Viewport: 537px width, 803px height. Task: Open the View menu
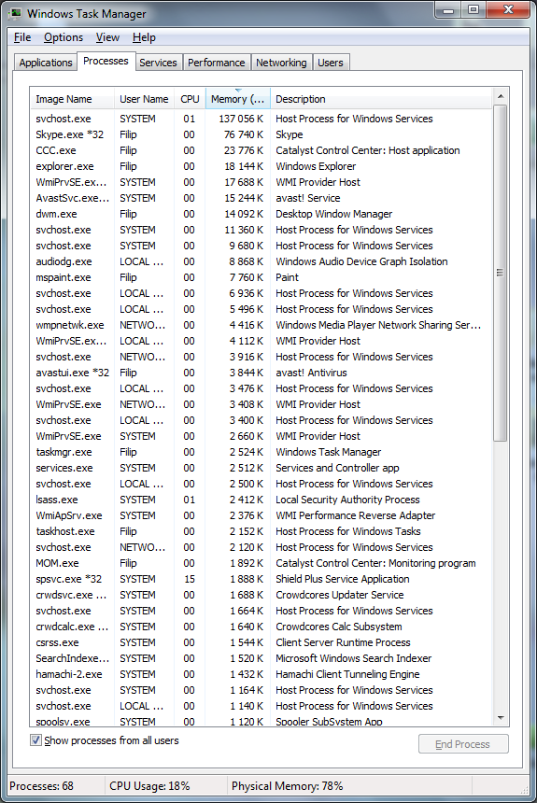(107, 37)
